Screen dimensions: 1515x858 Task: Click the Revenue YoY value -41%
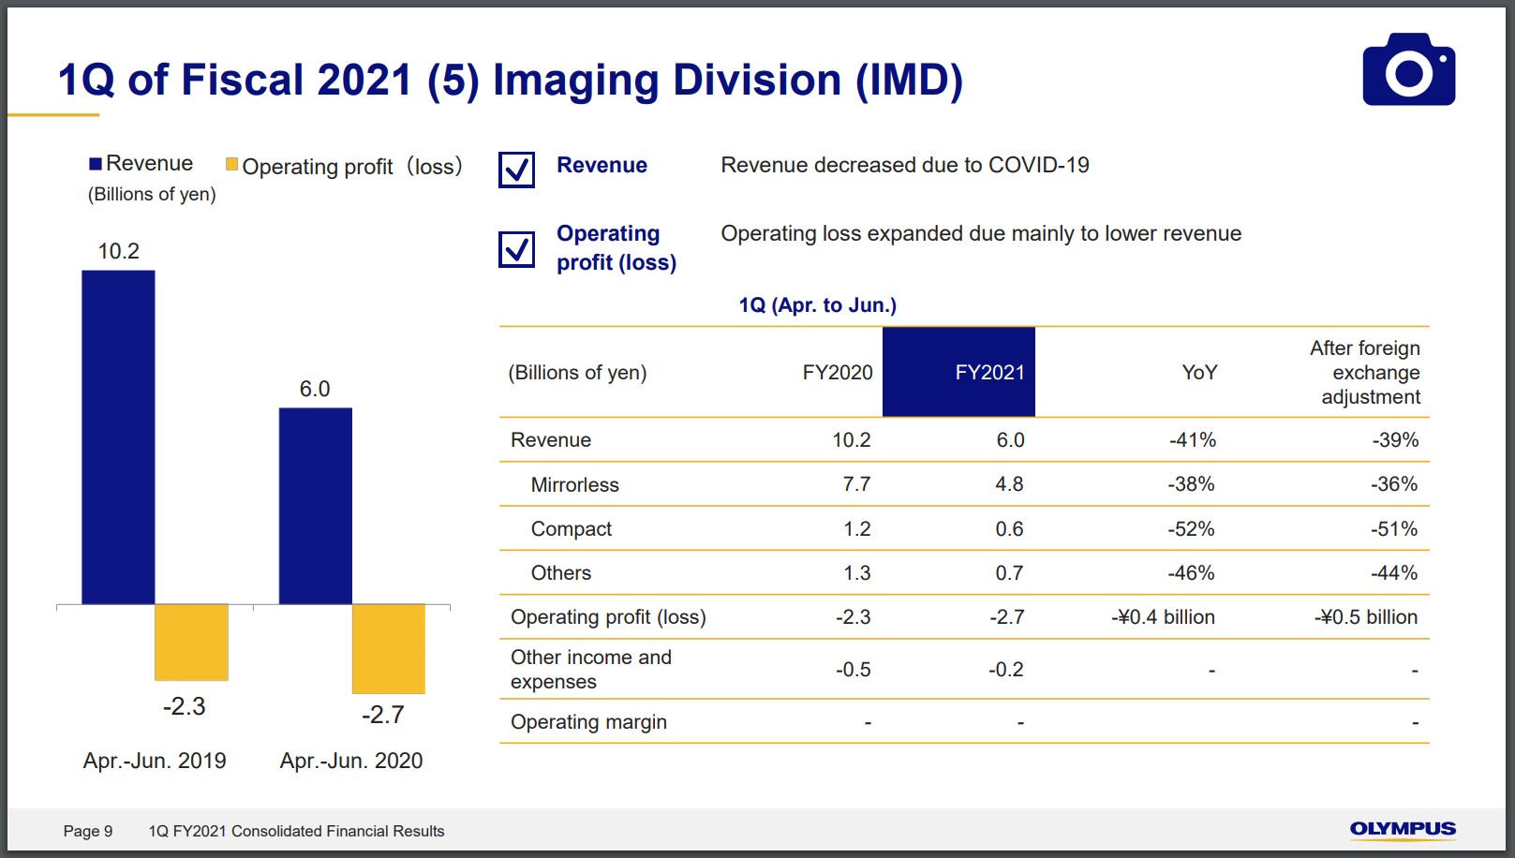coord(1192,440)
